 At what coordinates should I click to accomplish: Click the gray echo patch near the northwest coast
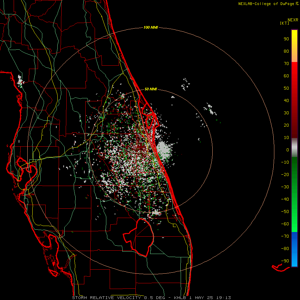tap(20, 81)
